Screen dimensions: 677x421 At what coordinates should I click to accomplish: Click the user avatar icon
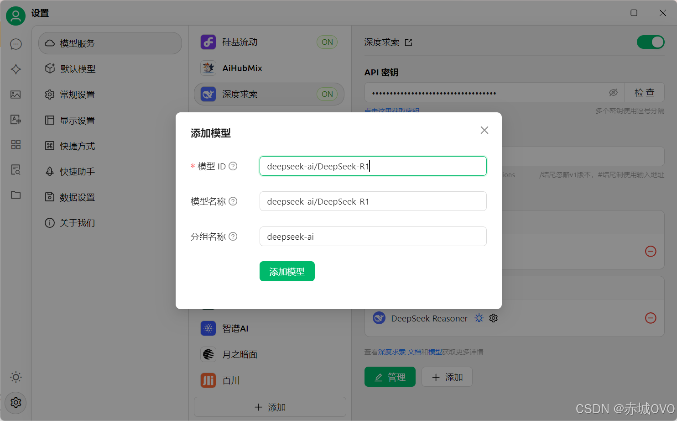(x=16, y=16)
